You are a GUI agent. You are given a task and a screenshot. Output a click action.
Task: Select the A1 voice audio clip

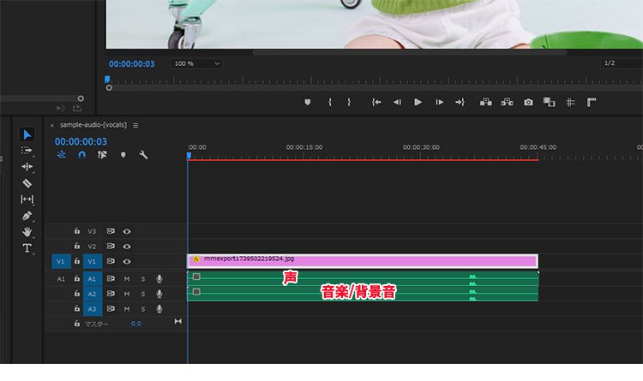point(363,278)
